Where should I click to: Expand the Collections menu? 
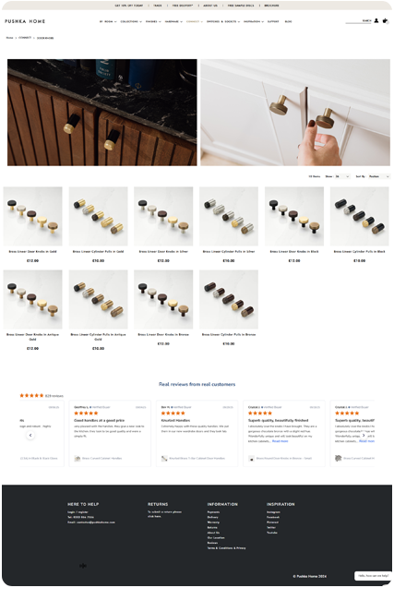point(131,22)
